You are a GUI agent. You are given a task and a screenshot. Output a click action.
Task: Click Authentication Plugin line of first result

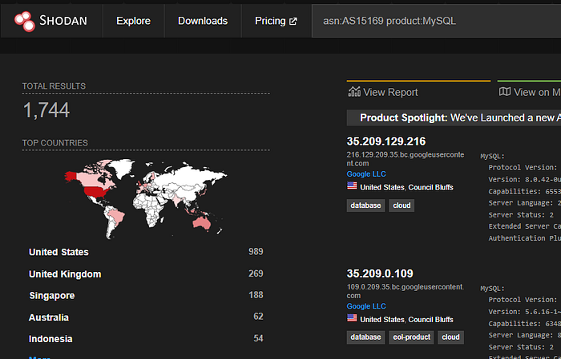[x=524, y=238]
